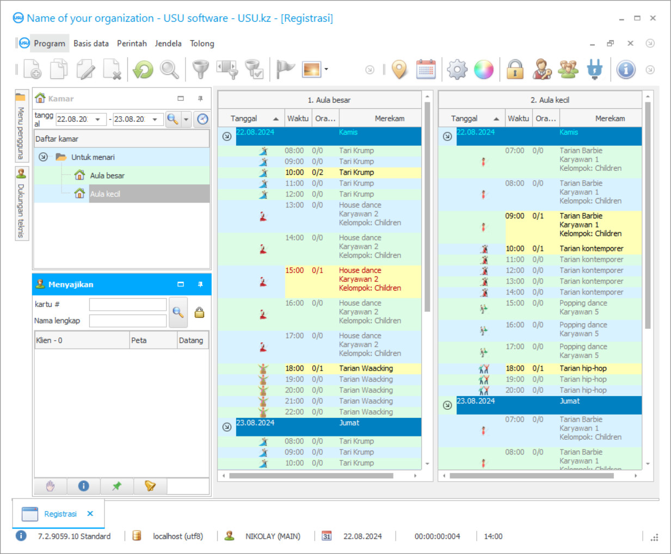Click the blue info icon in toolbar
671x554 pixels.
626,70
